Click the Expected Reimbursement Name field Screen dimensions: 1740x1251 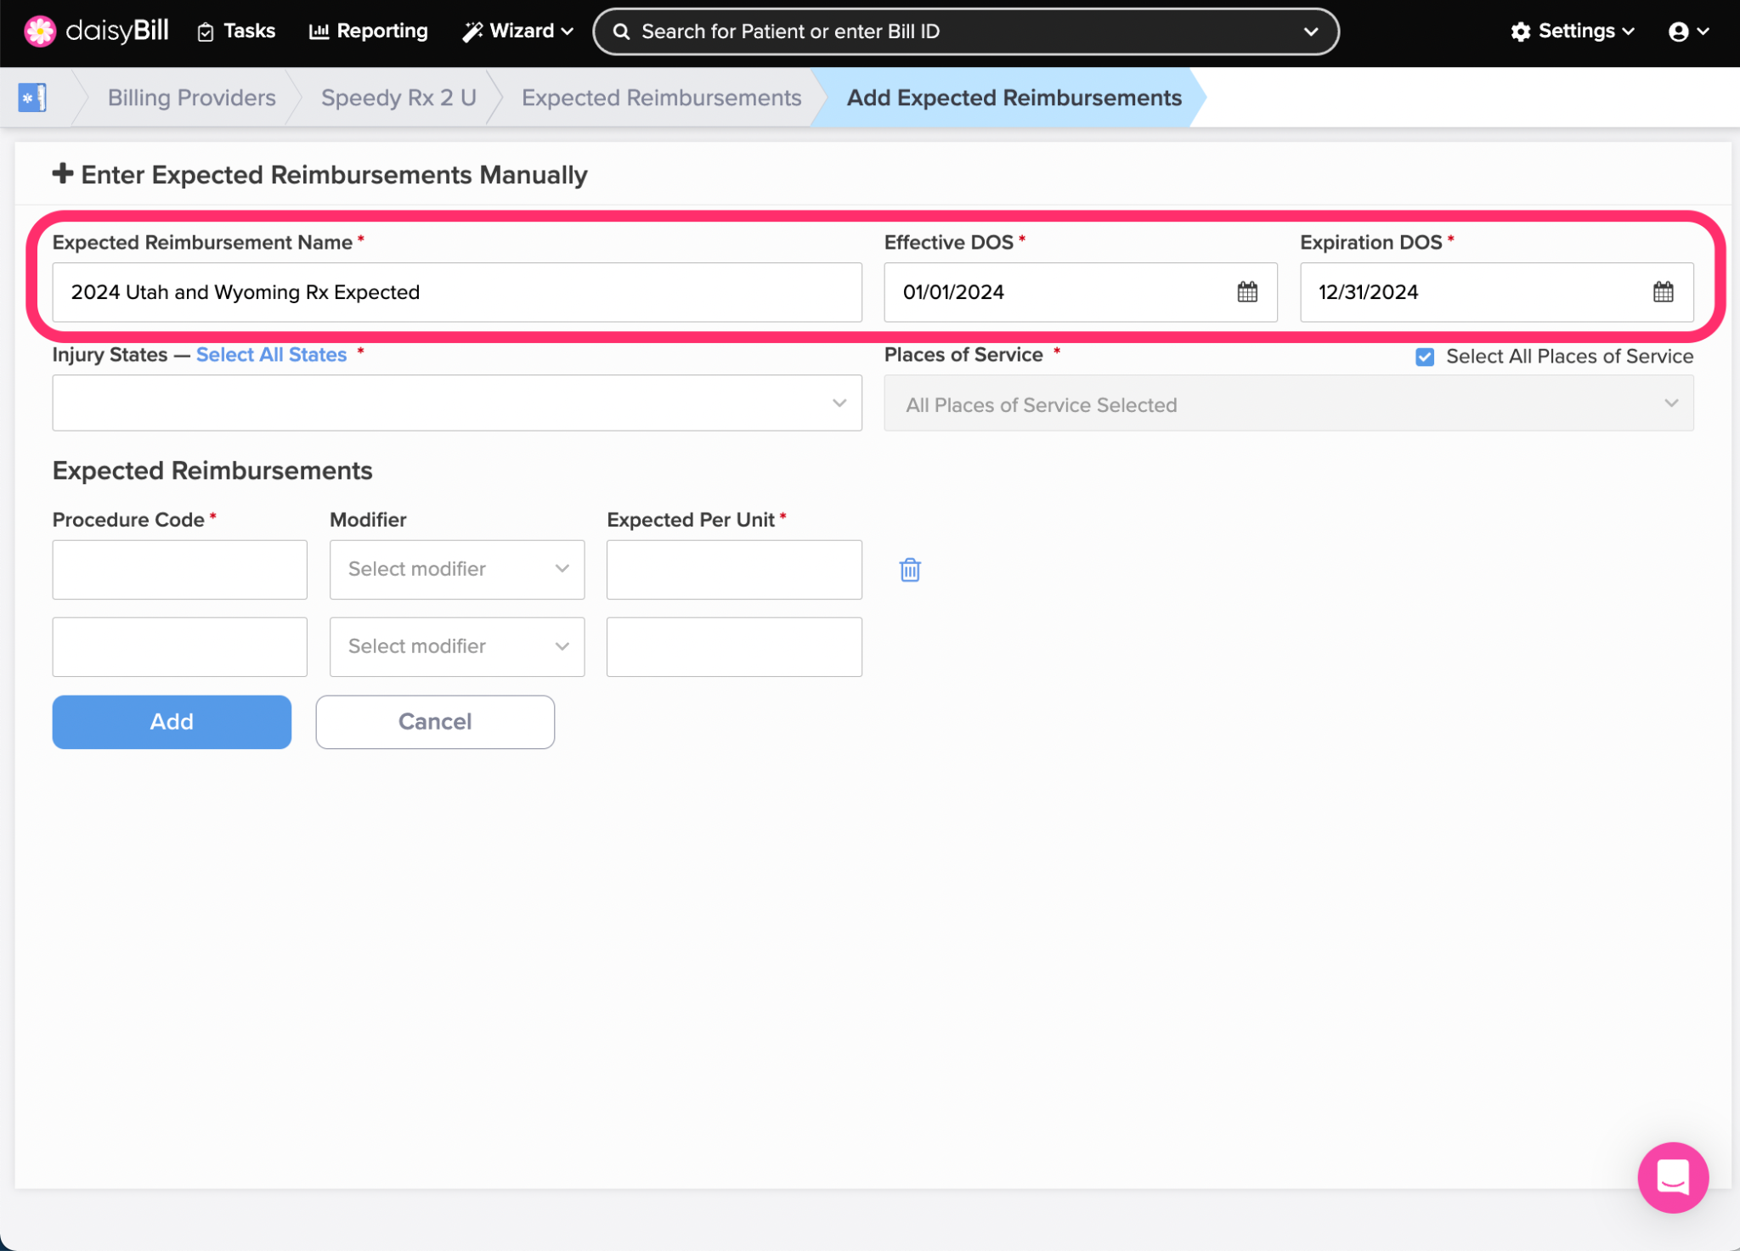pos(457,292)
